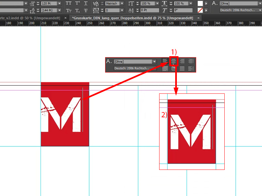
Task: Open the Metrisch kerning dropdown
Action: [x=122, y=3]
